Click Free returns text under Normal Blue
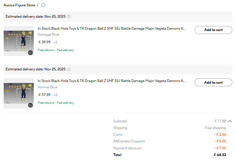 tap(46, 103)
